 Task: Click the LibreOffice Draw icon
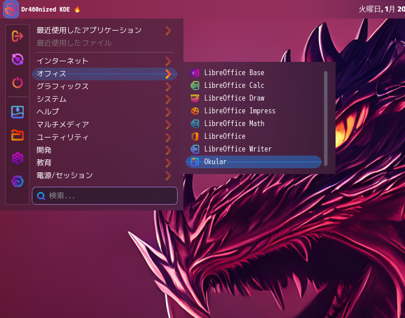(x=195, y=98)
